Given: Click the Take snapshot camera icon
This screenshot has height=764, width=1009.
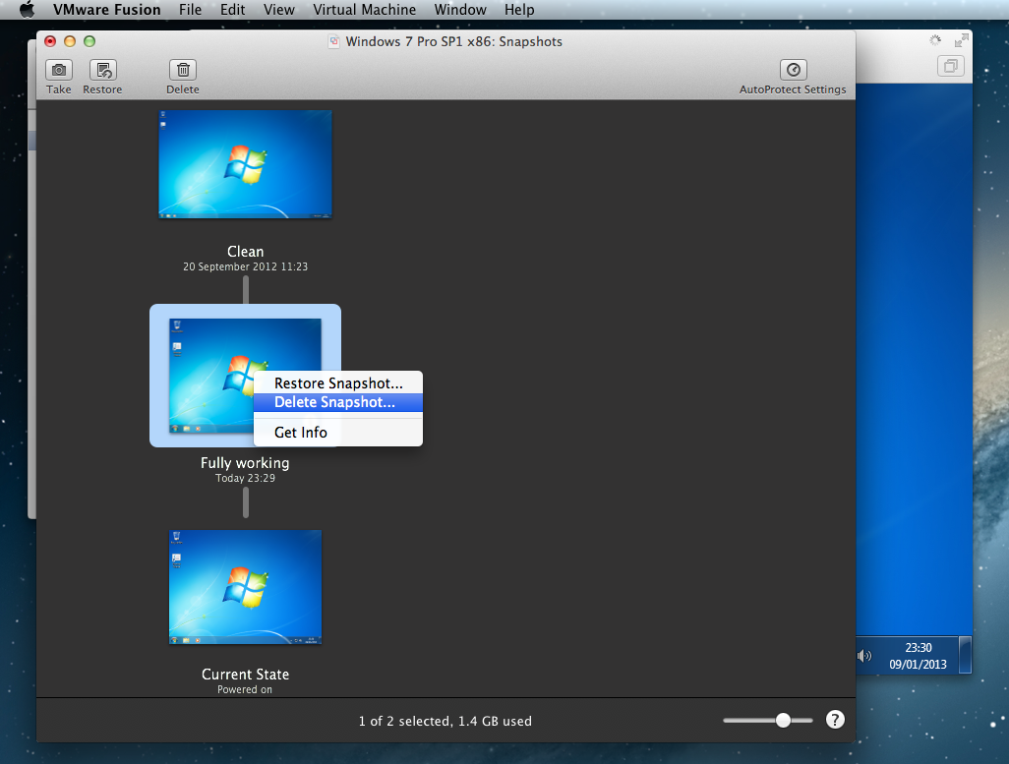Looking at the screenshot, I should tap(59, 71).
